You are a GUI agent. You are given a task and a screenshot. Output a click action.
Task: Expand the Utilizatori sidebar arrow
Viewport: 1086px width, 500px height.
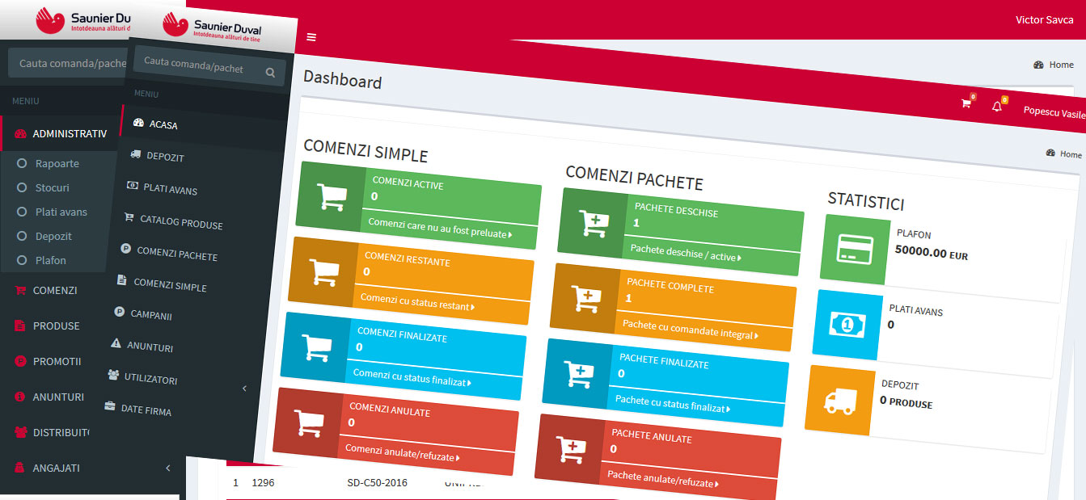[x=245, y=389]
